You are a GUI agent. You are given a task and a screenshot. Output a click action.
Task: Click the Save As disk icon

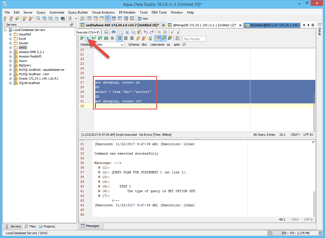(106, 32)
